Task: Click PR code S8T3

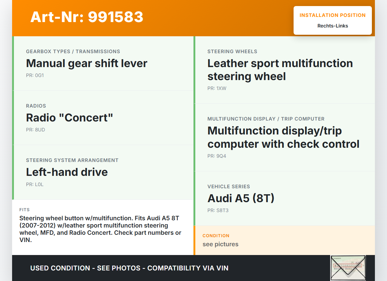Action: click(218, 211)
